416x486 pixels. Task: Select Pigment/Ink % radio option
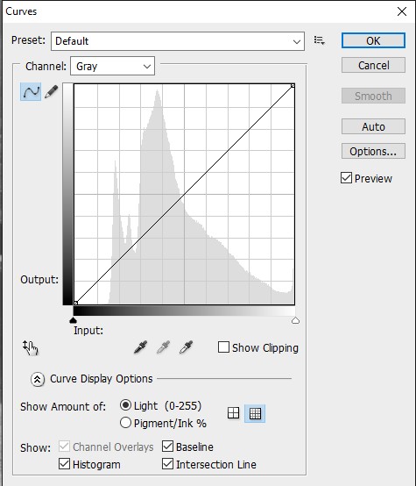125,423
